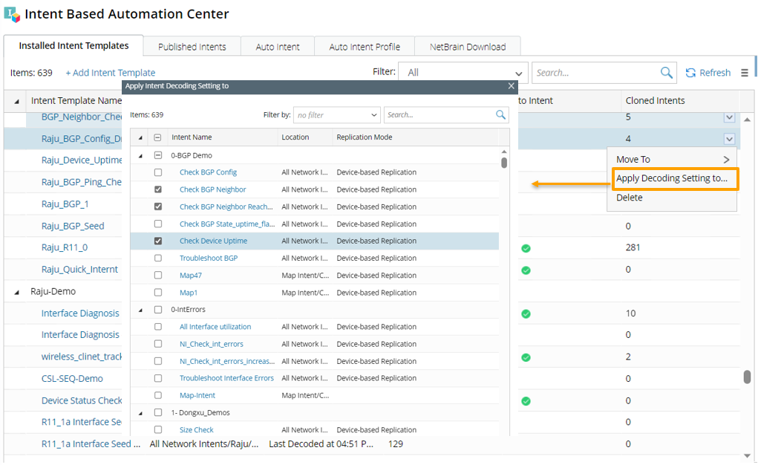Click the main Search input field
758x465 pixels.
(x=594, y=73)
